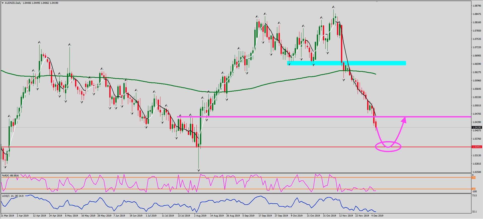Click the 16 May 2019 date label
The image size is (483, 219).
(x=88, y=216)
